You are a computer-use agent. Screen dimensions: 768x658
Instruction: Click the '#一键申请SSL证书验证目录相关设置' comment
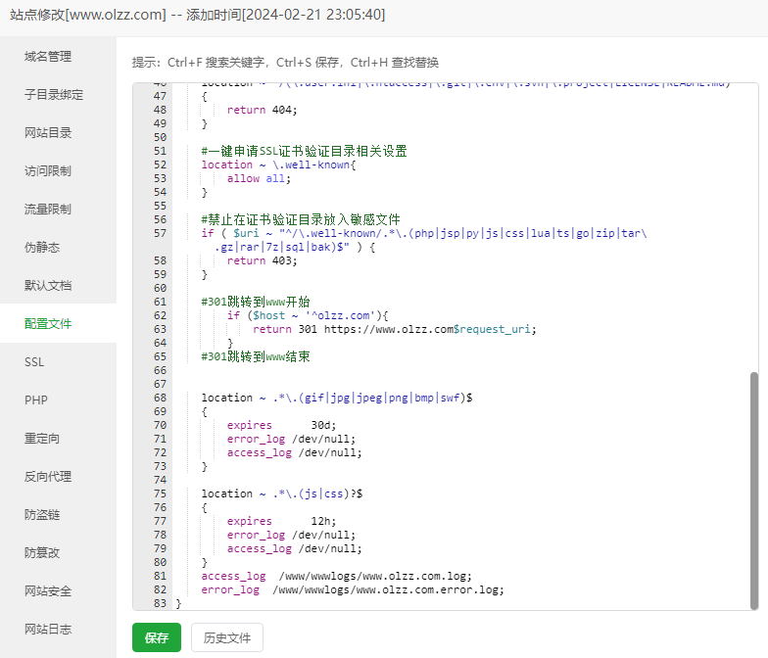point(304,151)
